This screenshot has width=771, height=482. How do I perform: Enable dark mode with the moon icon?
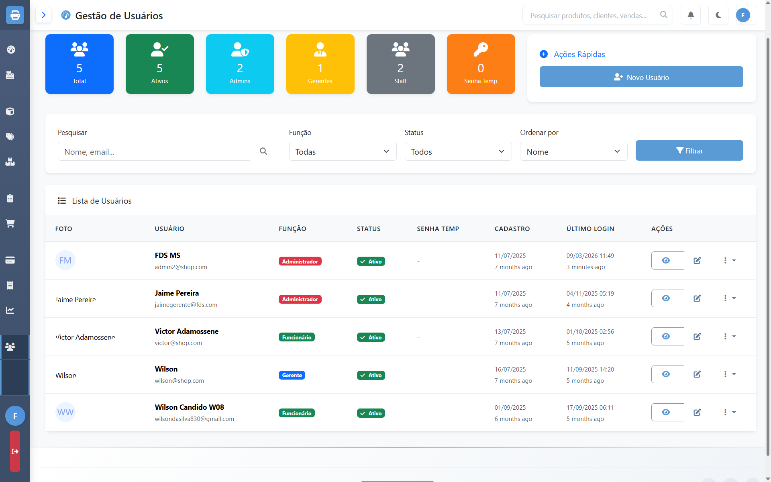click(718, 15)
